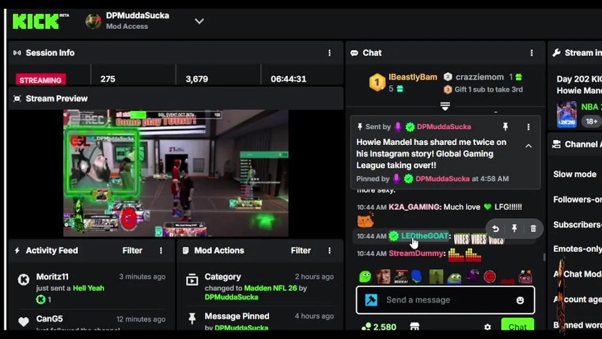602x339 pixels.
Task: Click the 3,679 followers count
Action: point(197,79)
